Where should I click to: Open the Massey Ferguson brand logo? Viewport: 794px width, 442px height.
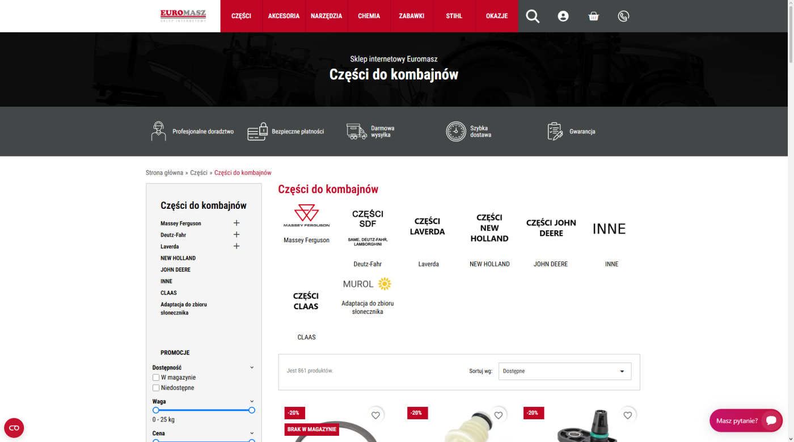[306, 216]
